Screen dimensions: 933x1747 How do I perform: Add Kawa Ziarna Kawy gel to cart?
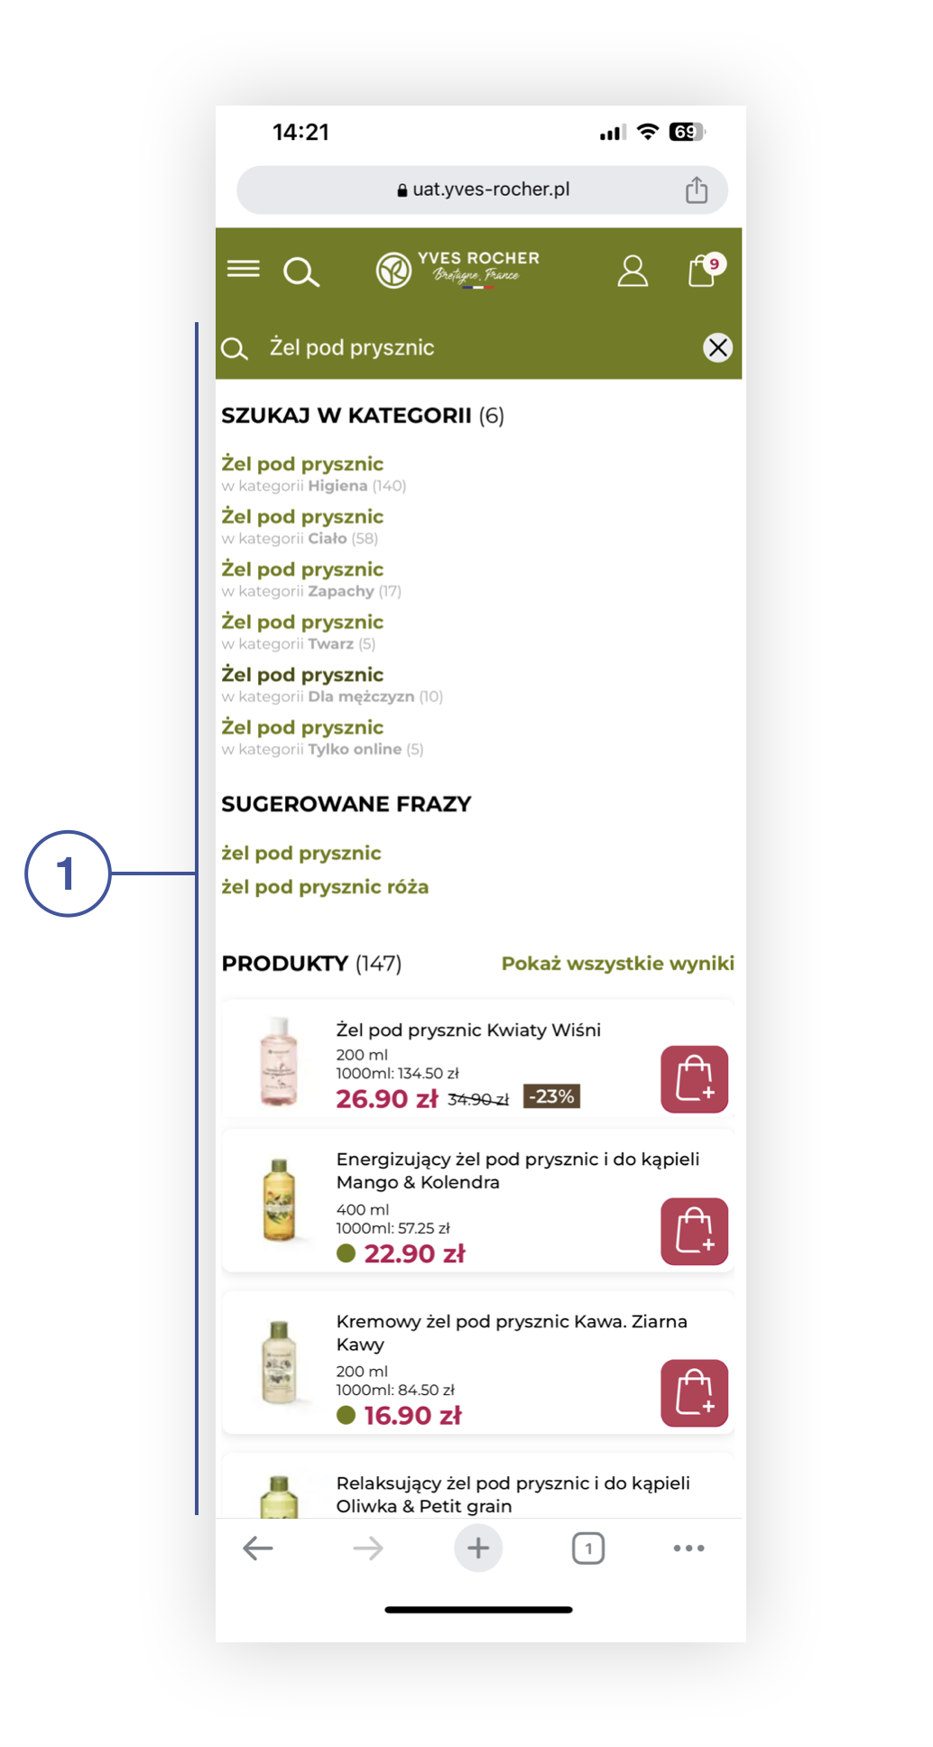[x=695, y=1393]
